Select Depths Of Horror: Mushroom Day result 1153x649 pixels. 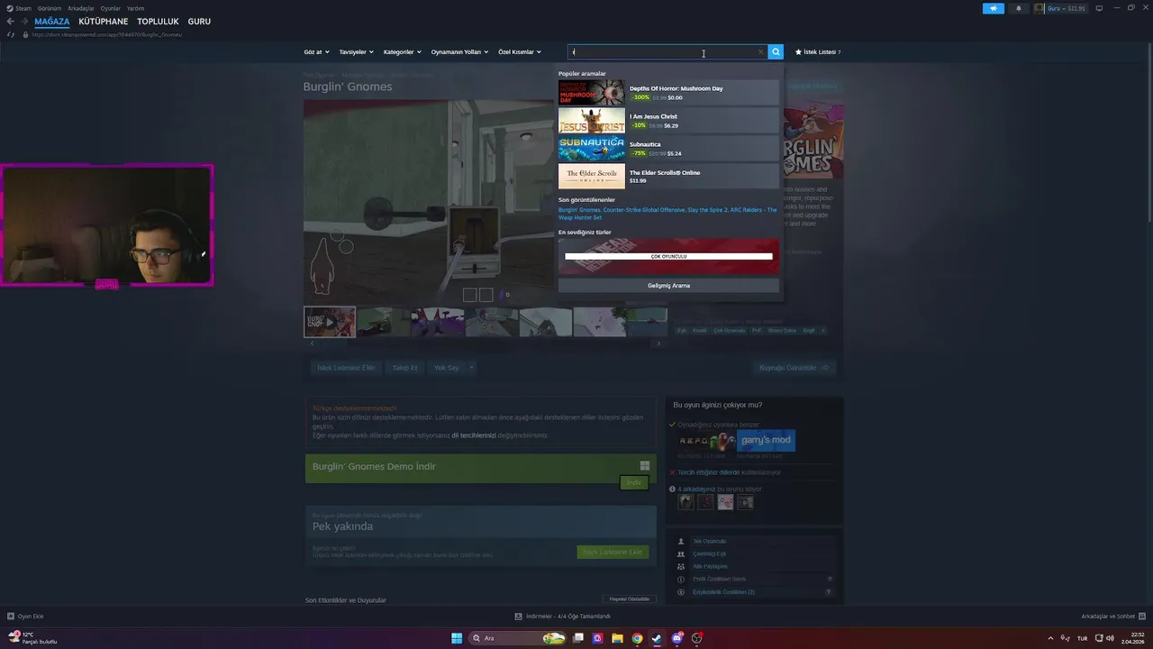(668, 92)
